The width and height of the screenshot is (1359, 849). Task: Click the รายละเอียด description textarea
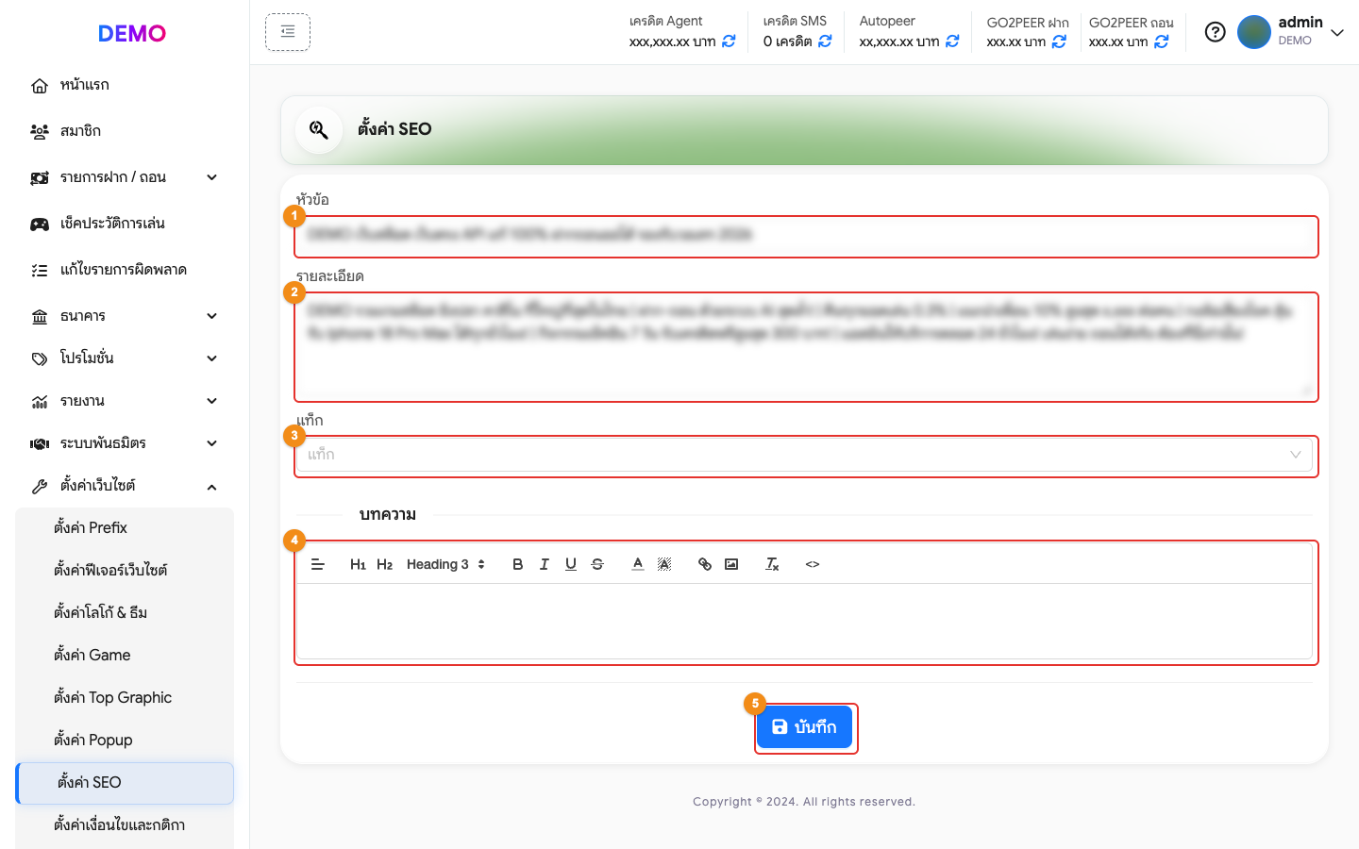[806, 346]
